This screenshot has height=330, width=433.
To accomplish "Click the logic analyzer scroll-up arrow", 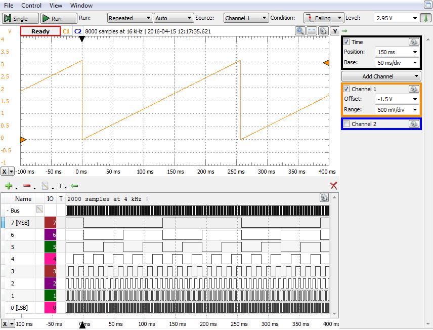I will point(334,197).
